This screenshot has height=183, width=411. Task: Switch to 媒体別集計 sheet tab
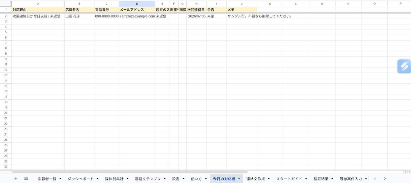point(114,179)
